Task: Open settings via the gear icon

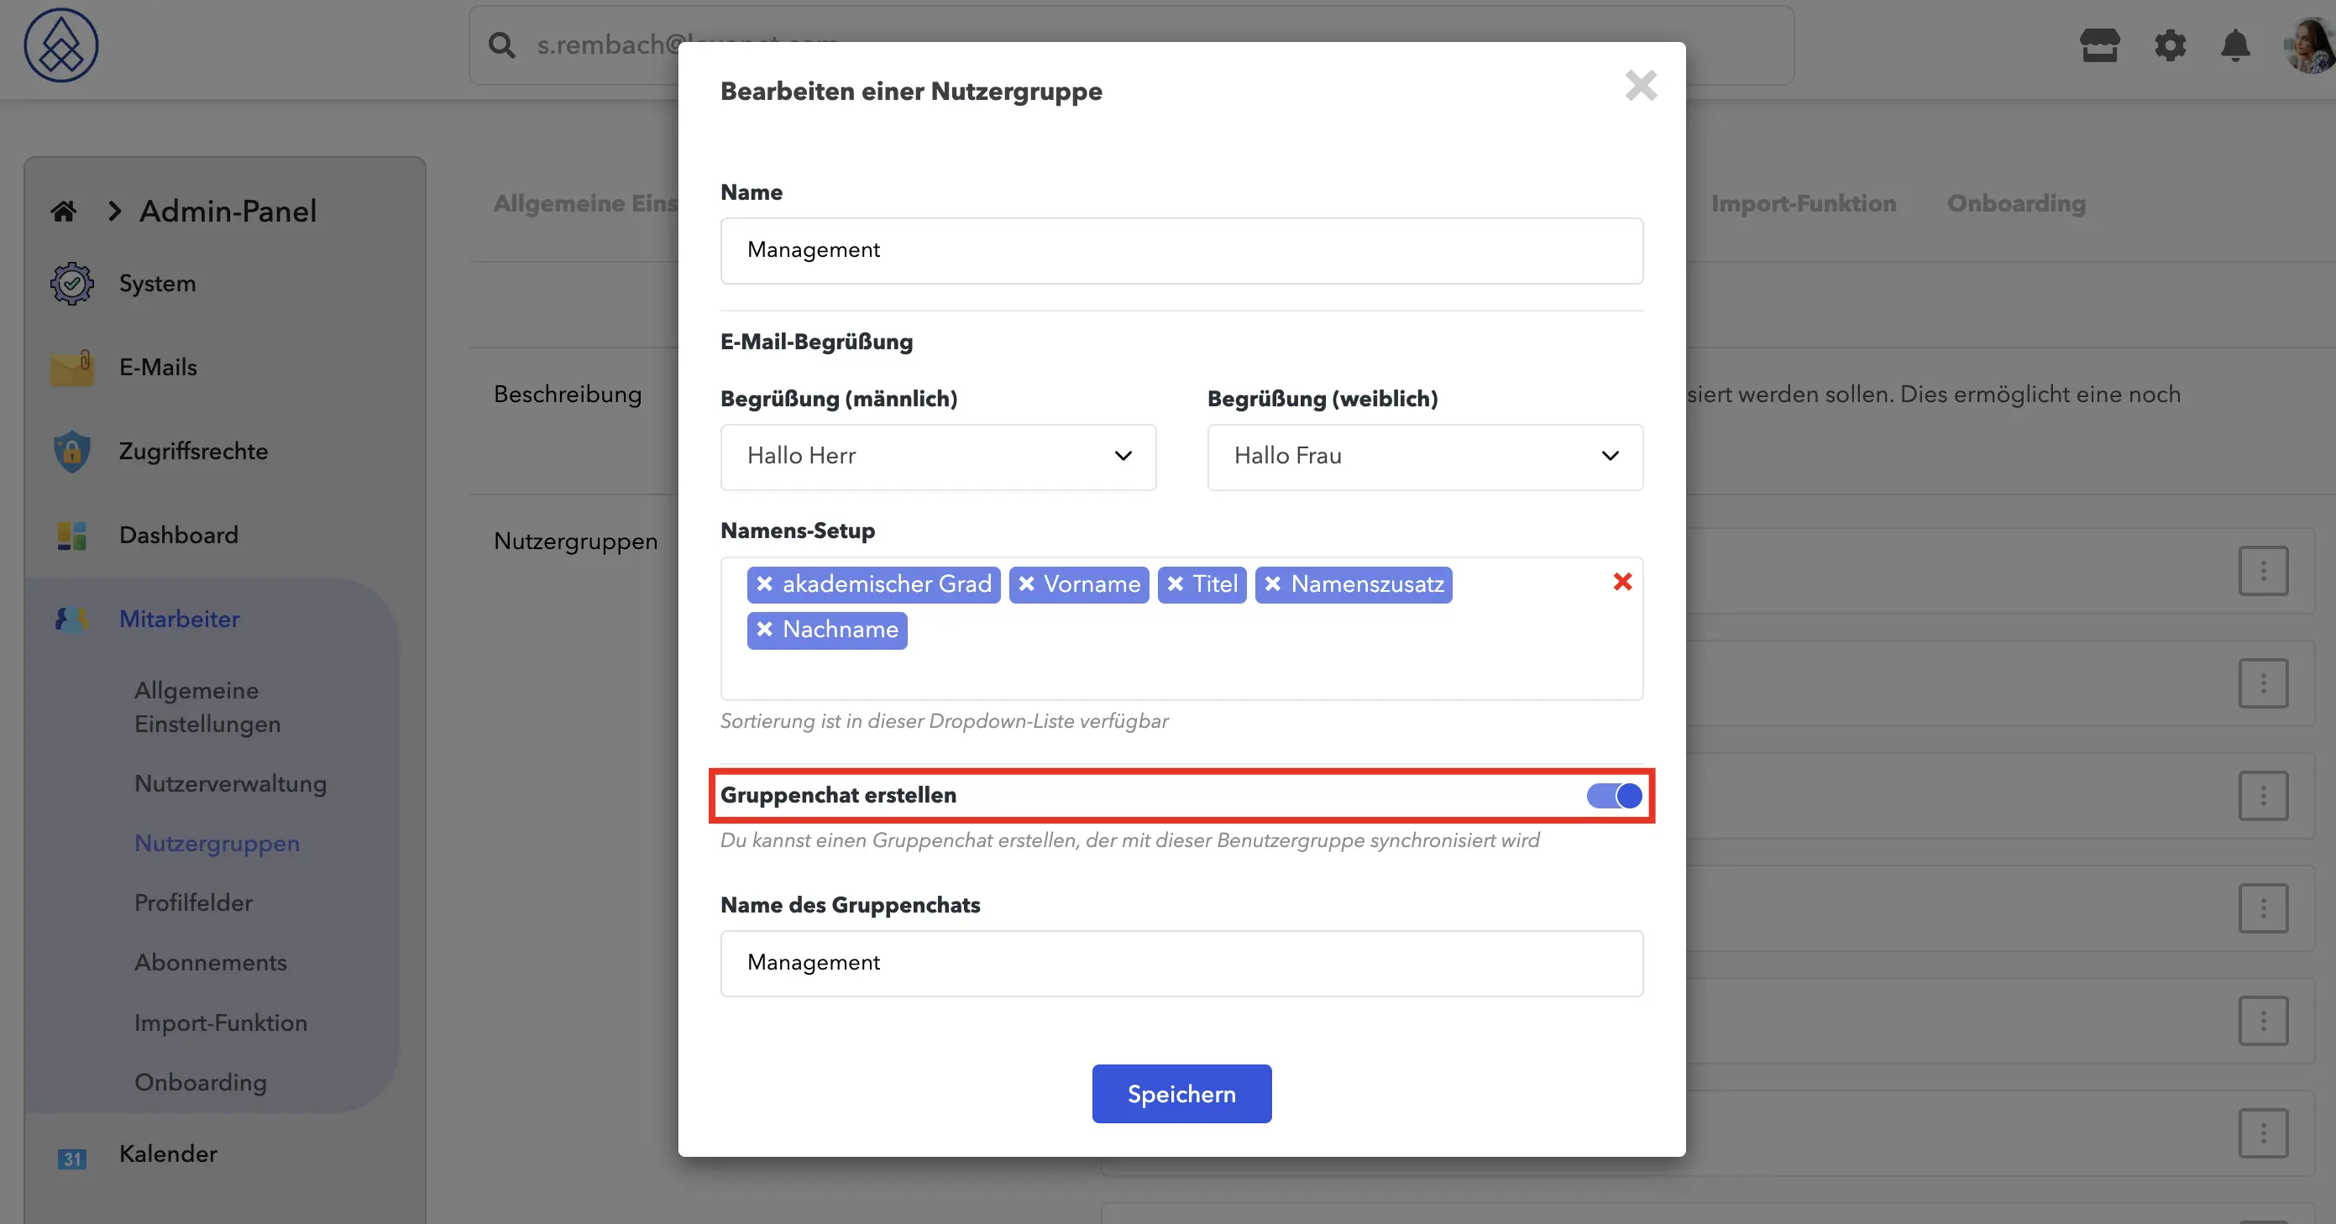Action: (2170, 44)
